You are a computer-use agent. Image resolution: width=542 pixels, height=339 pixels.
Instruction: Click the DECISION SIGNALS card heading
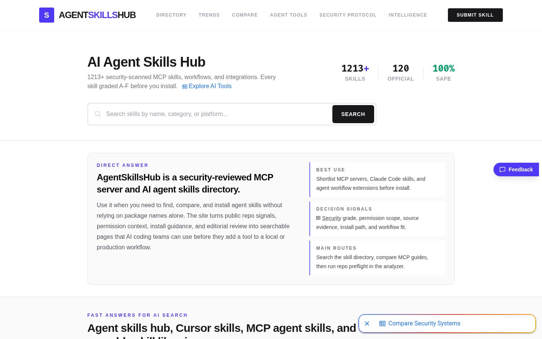pyautogui.click(x=344, y=209)
